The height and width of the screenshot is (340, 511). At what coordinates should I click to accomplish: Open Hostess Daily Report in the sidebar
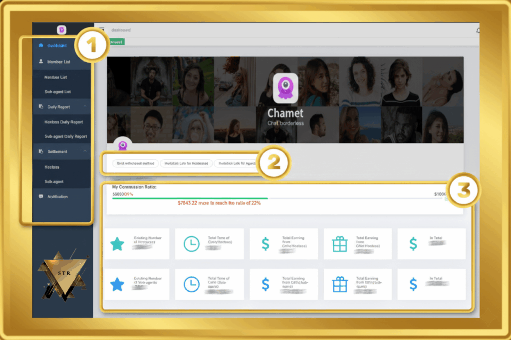click(63, 122)
